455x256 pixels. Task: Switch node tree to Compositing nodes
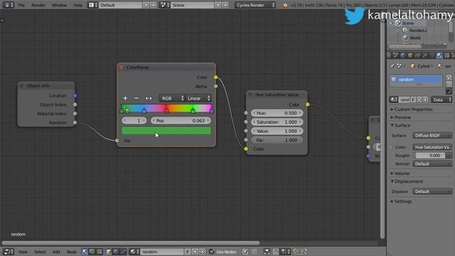pyautogui.click(x=92, y=252)
